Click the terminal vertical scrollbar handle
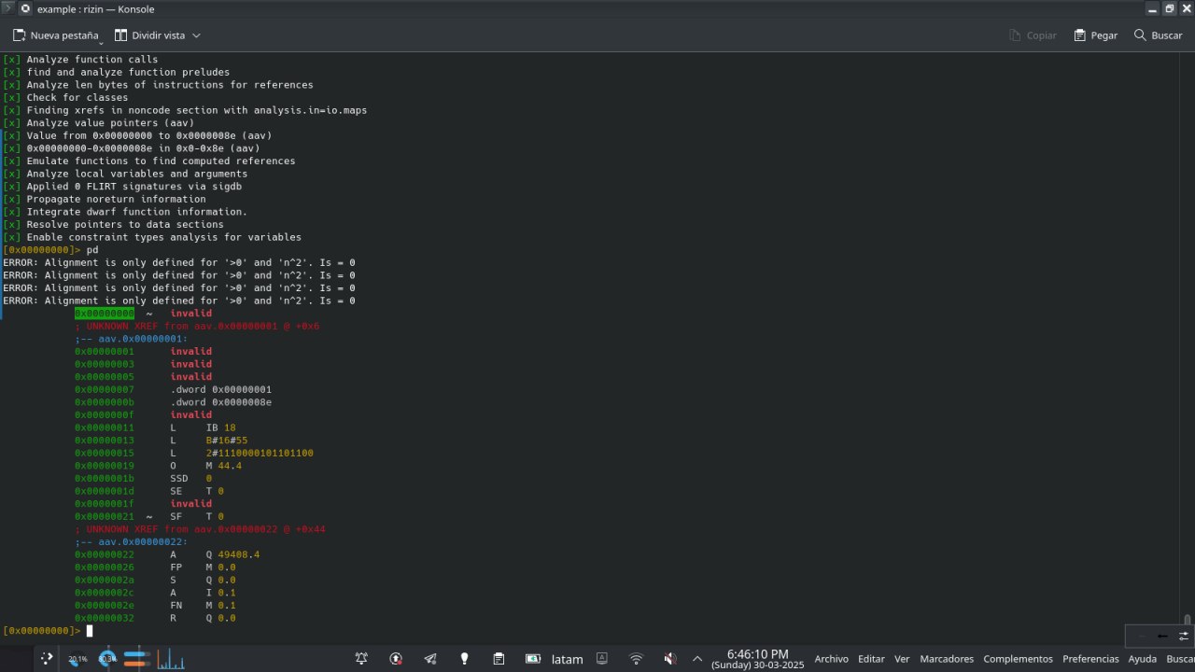Viewport: 1195px width, 672px height. tap(1188, 620)
